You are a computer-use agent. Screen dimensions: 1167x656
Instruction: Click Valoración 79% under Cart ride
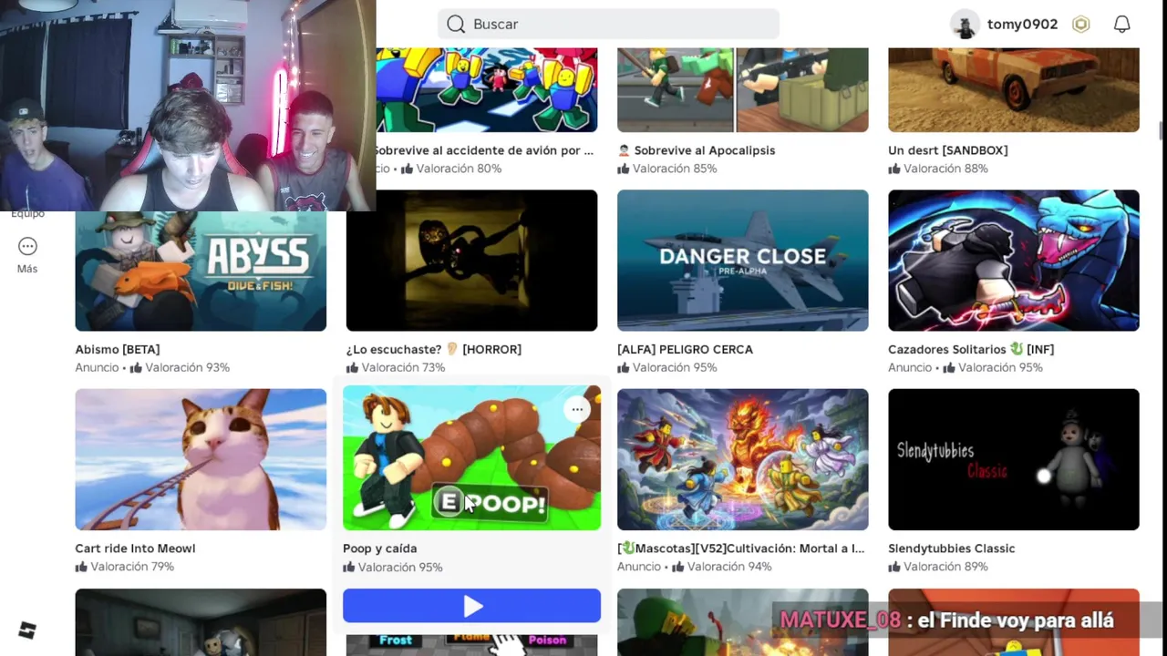click(x=132, y=567)
